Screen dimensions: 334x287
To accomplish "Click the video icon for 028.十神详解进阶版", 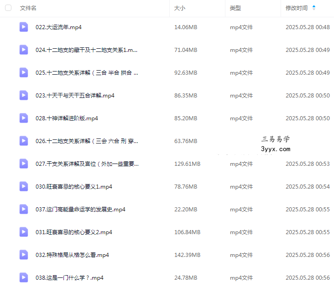I will coord(24,118).
